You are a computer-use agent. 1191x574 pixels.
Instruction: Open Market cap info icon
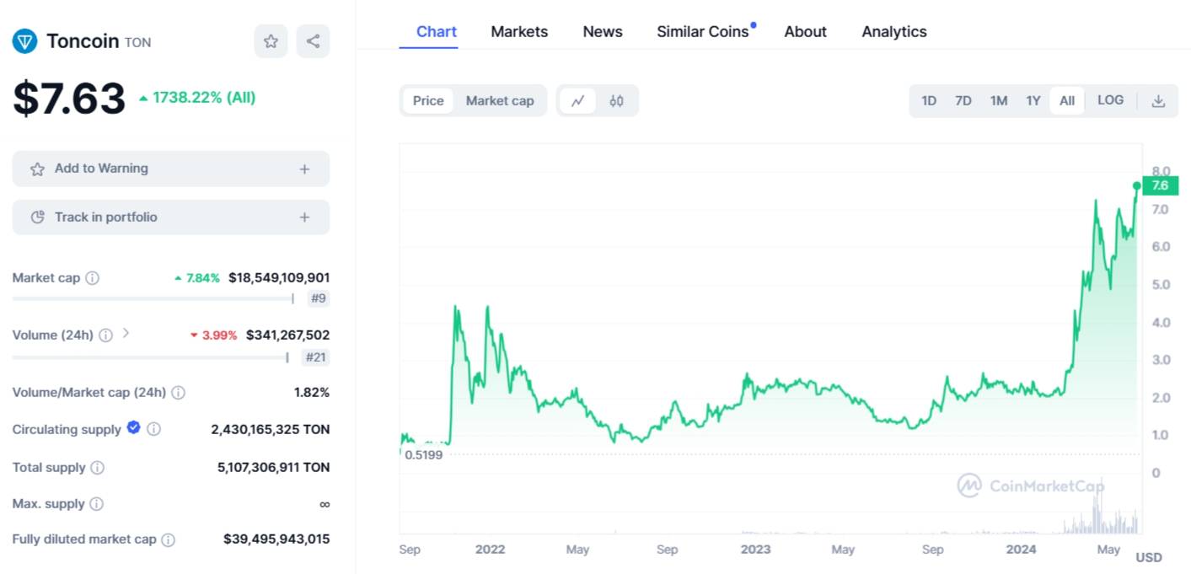[93, 278]
